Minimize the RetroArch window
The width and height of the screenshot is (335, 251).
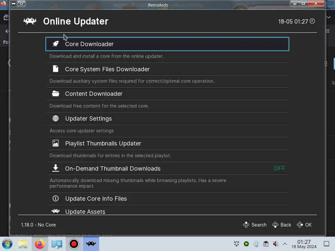click(295, 3)
